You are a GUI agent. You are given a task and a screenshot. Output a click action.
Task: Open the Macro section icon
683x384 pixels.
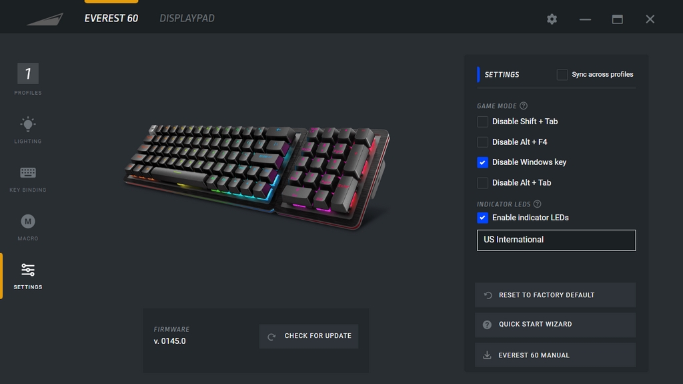28,221
